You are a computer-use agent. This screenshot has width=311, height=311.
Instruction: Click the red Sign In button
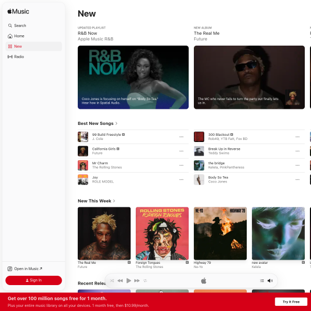point(34,280)
